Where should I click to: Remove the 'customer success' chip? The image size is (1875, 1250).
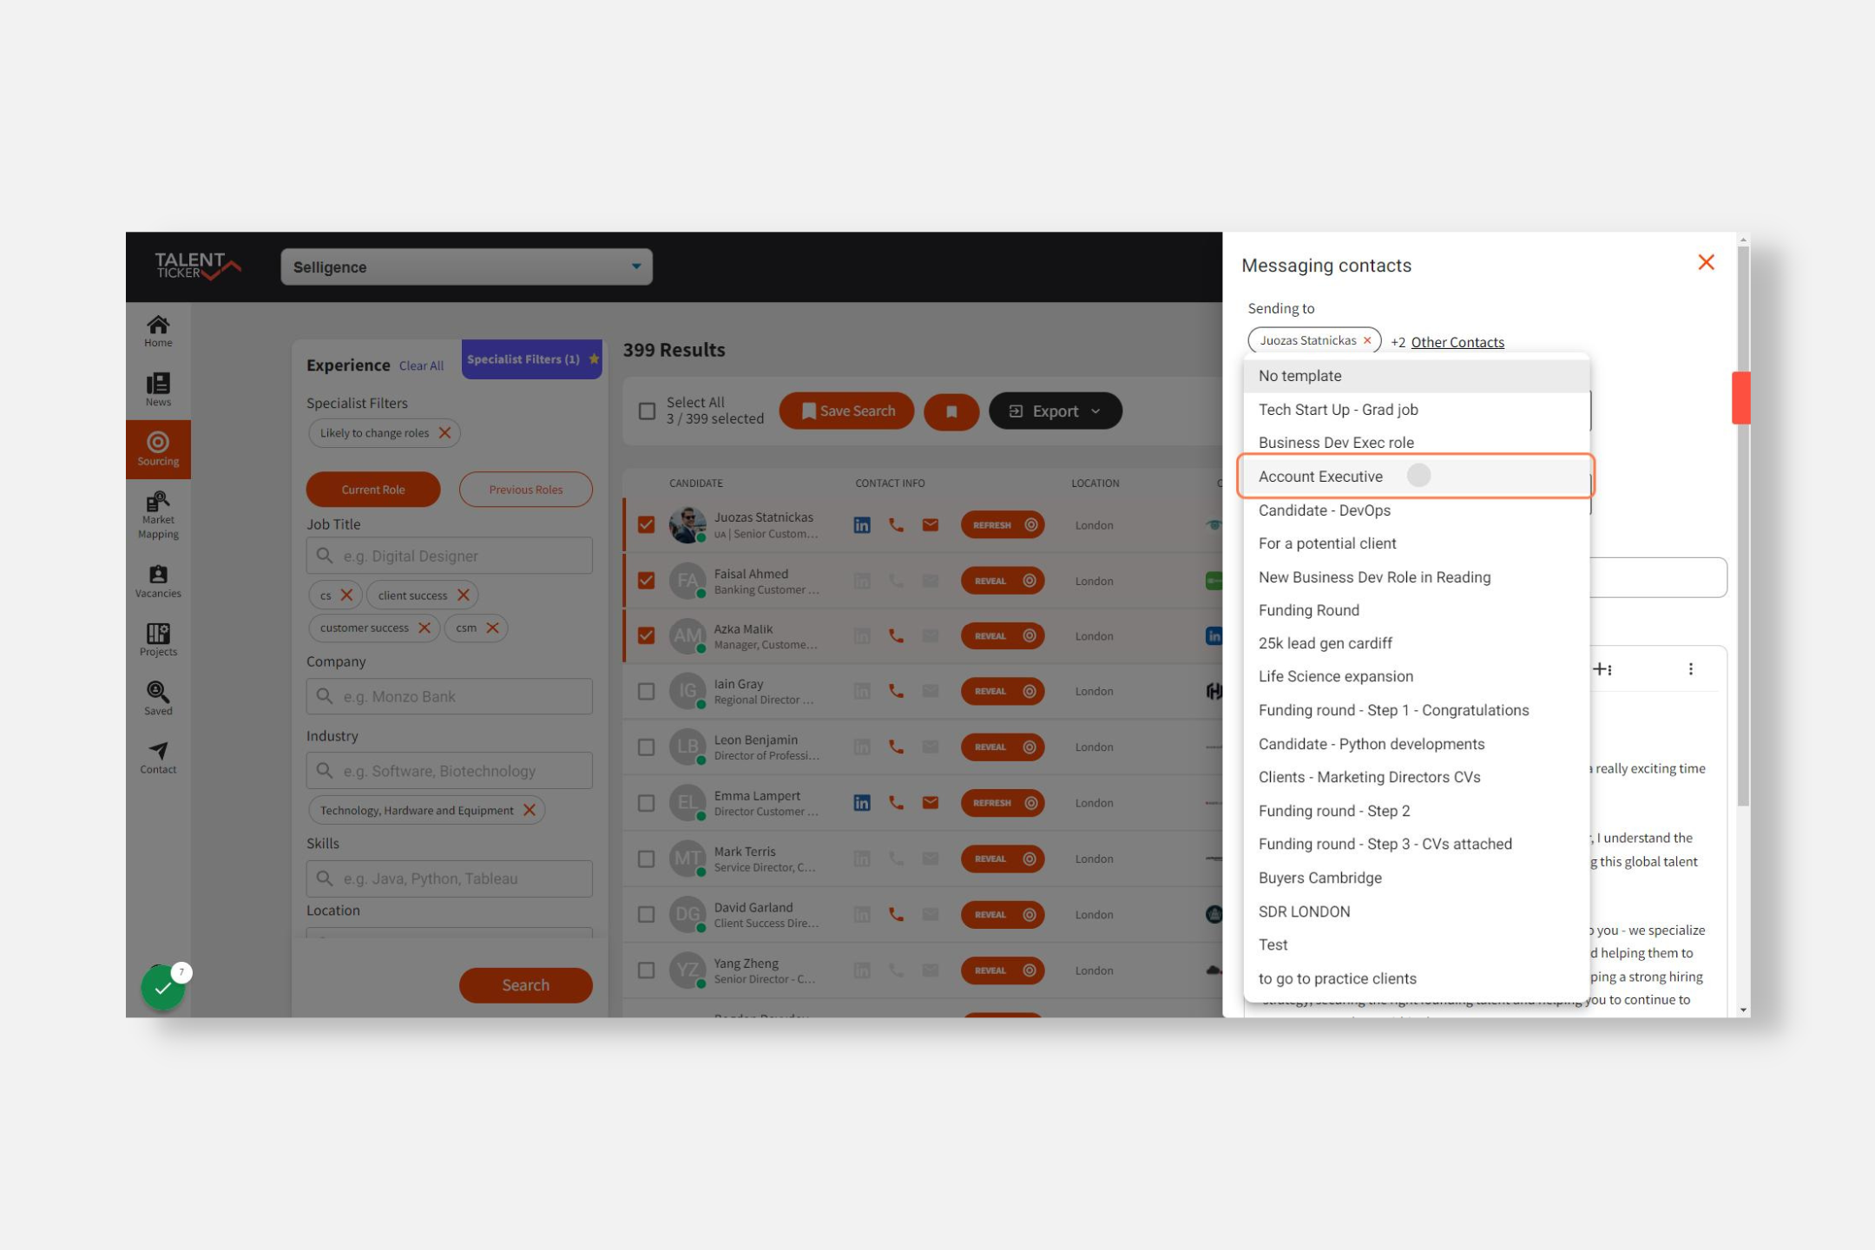point(424,628)
